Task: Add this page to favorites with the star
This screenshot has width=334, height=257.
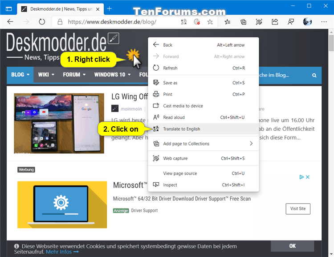Action: 210,22
